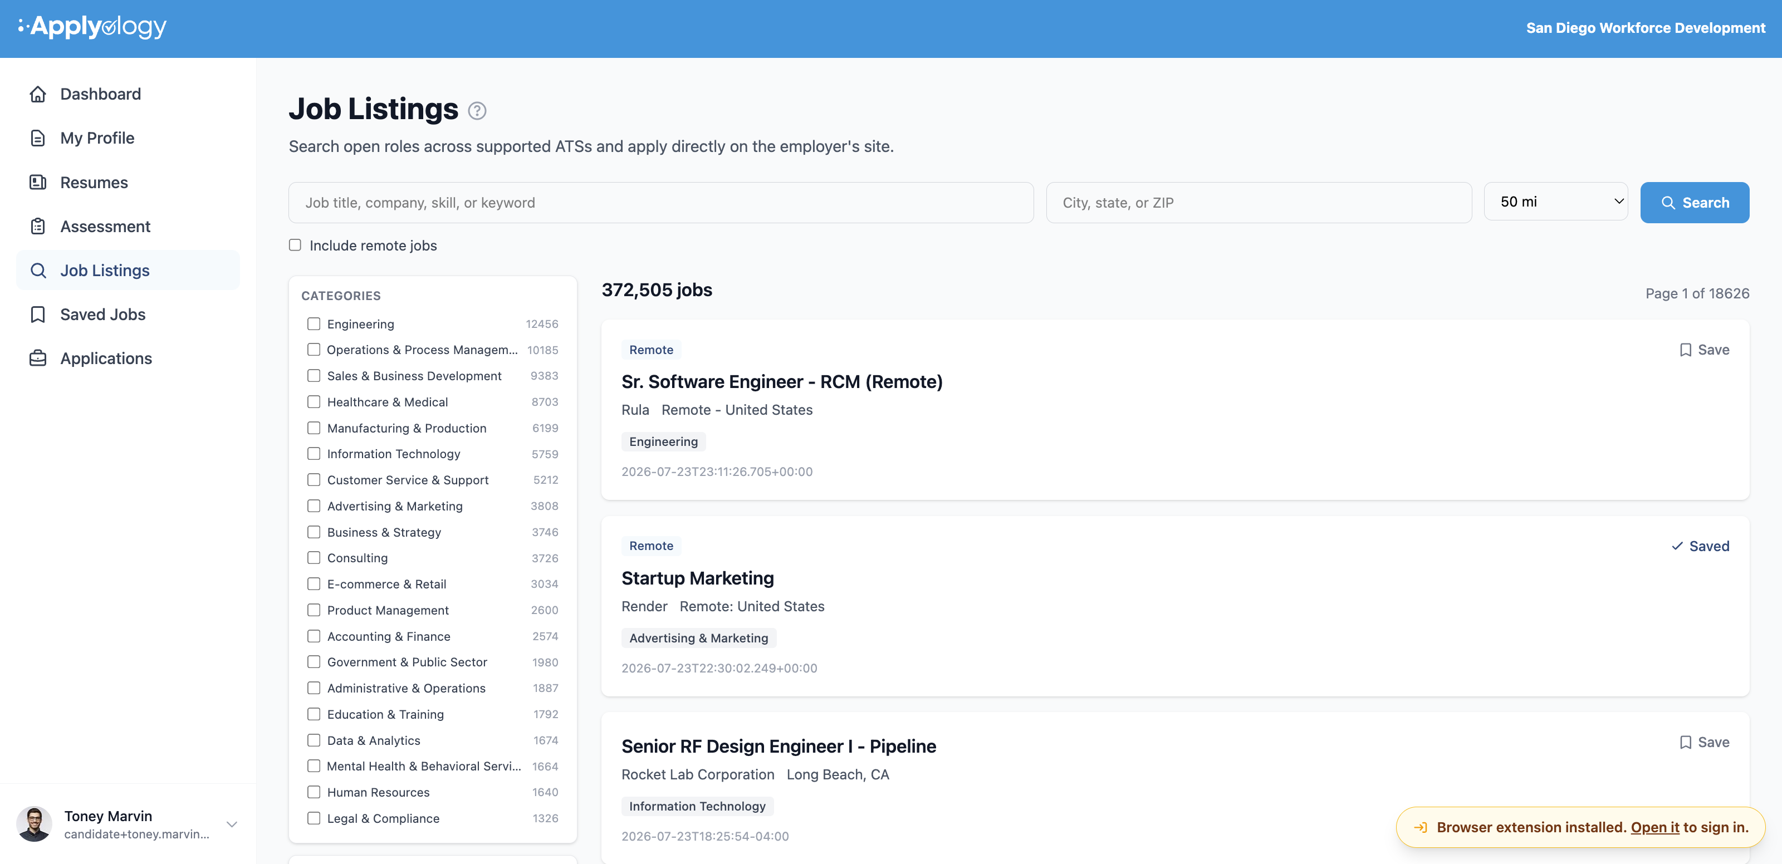
Task: Check the Engineering category filter
Action: click(x=314, y=324)
